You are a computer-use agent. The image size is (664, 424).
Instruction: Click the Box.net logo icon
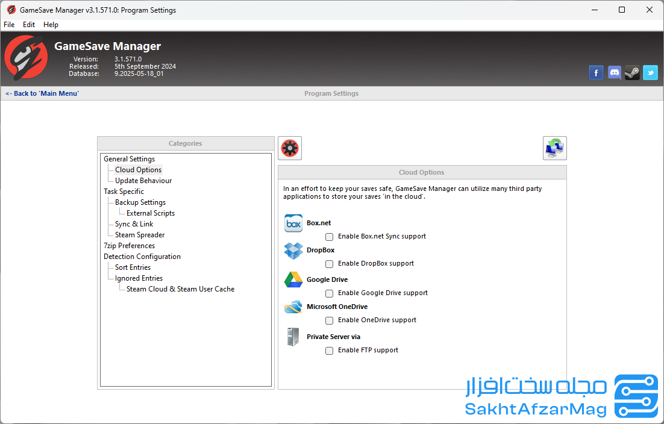tap(293, 223)
